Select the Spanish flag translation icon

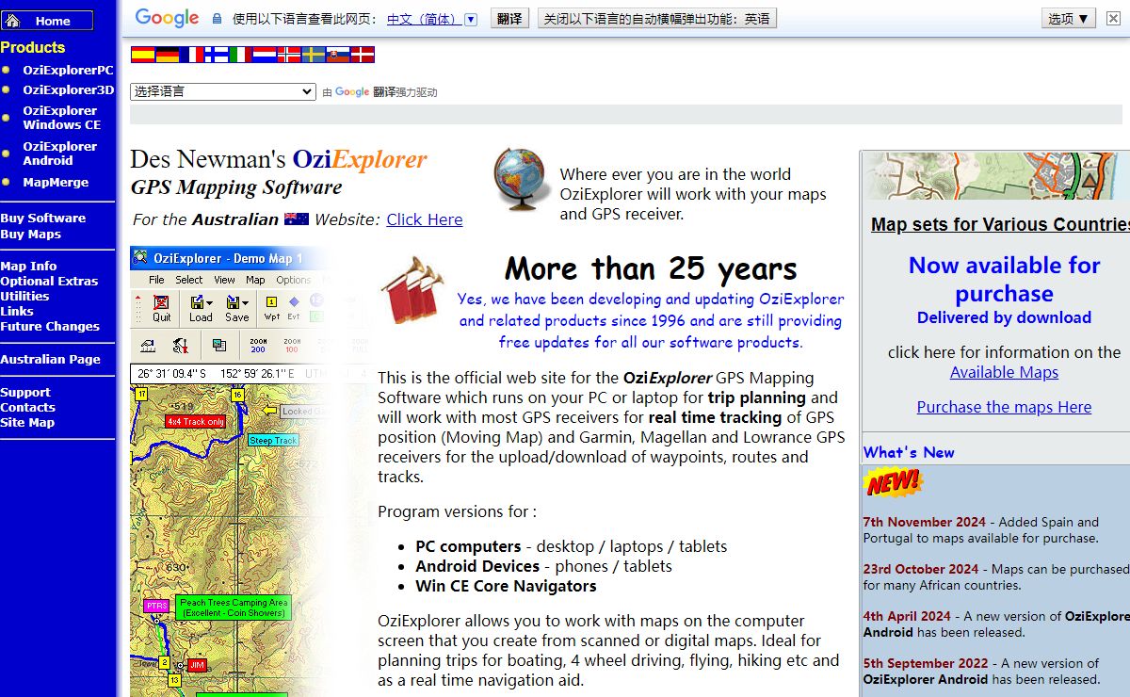tap(142, 55)
